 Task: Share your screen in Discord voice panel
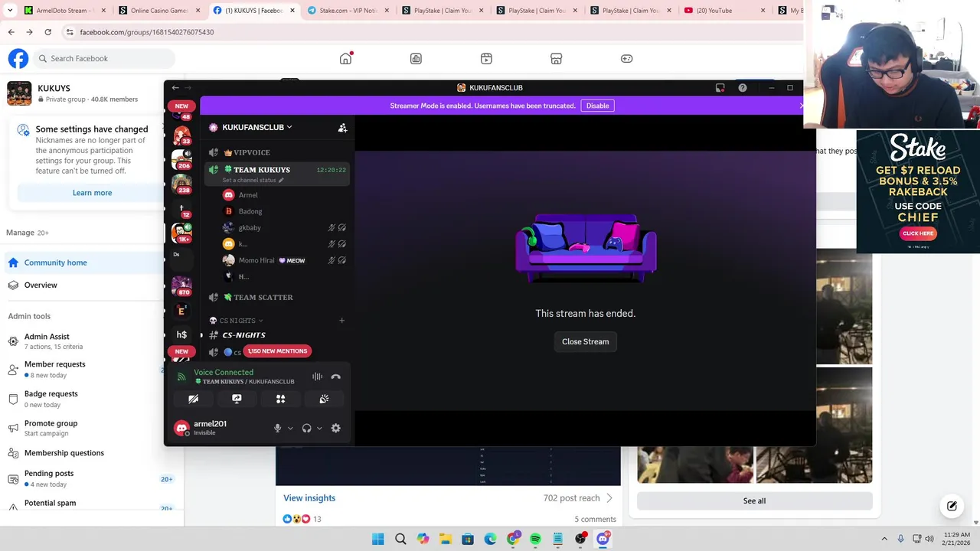[x=237, y=399]
